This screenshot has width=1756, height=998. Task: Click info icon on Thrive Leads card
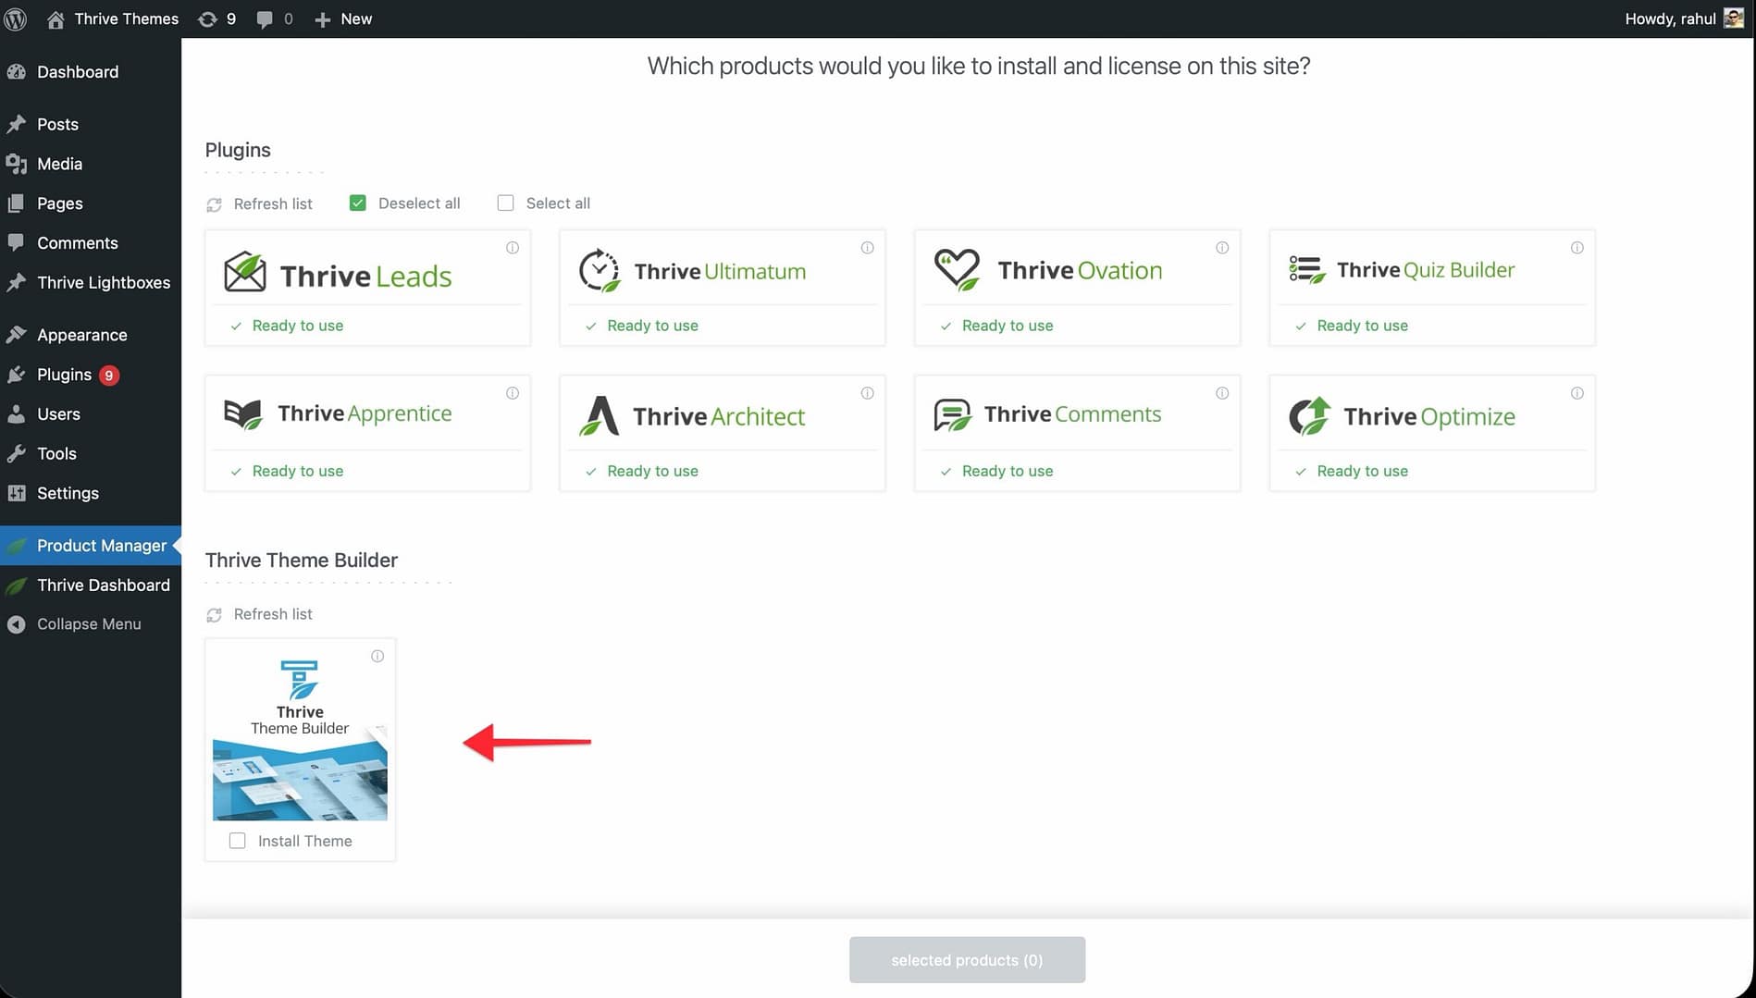[x=513, y=248]
